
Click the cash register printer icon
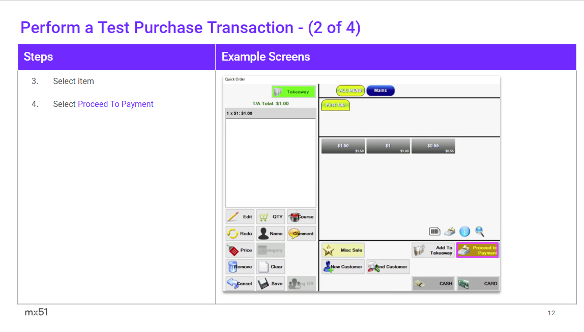449,232
